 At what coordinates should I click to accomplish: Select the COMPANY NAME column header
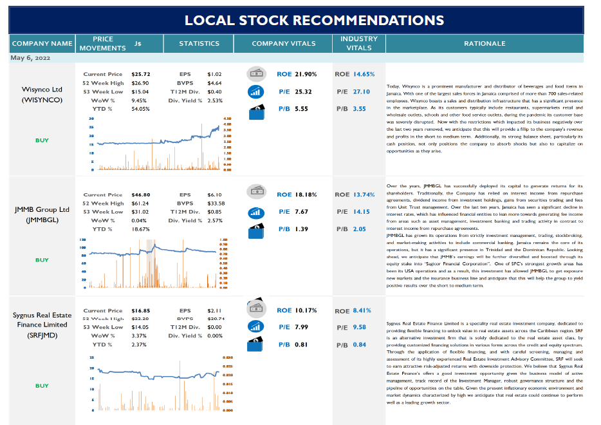[42, 43]
